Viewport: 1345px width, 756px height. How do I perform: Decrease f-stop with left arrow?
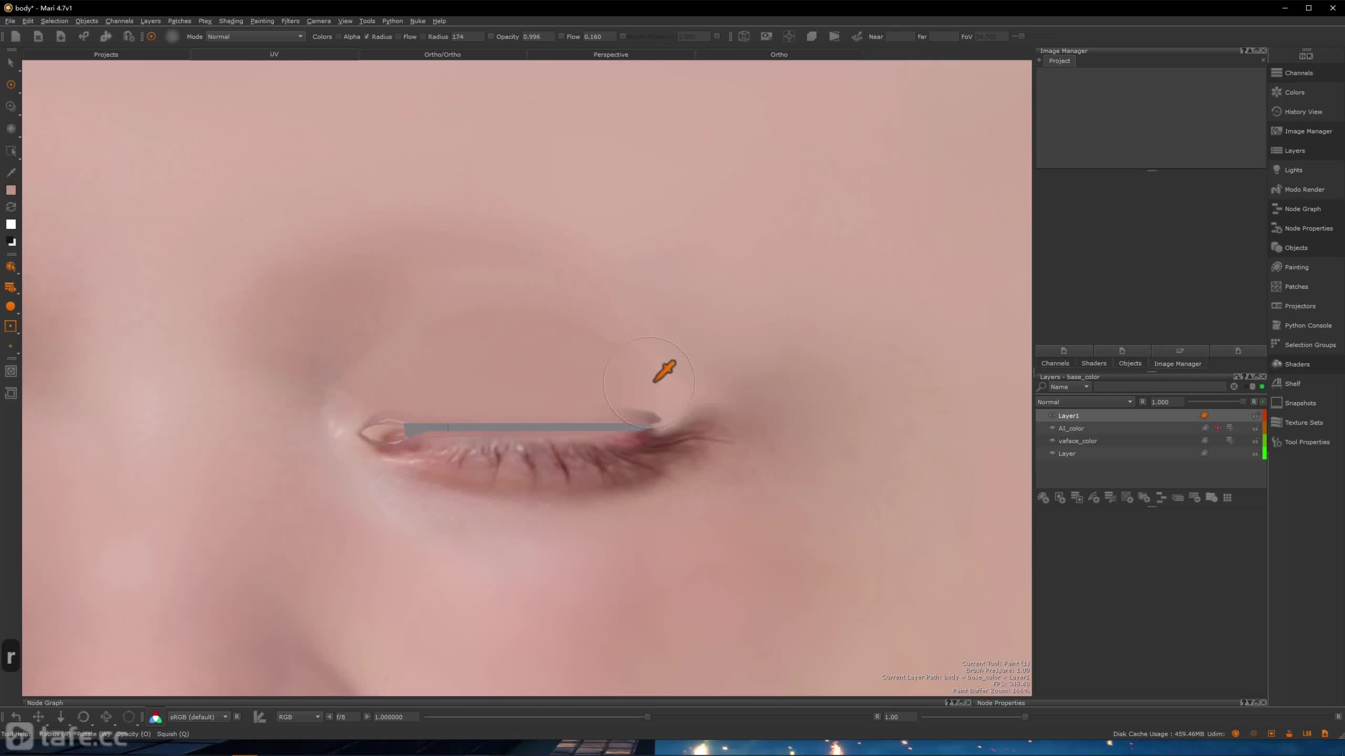[x=329, y=717]
